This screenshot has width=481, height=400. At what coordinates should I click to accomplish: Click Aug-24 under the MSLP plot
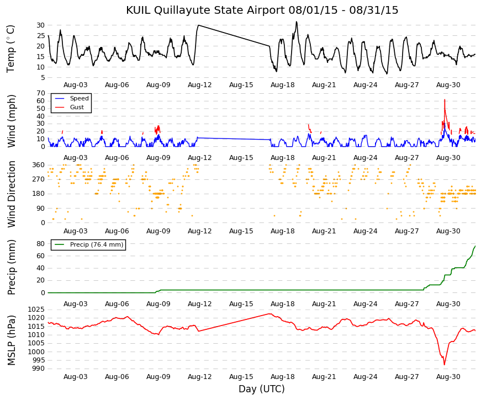366,377
